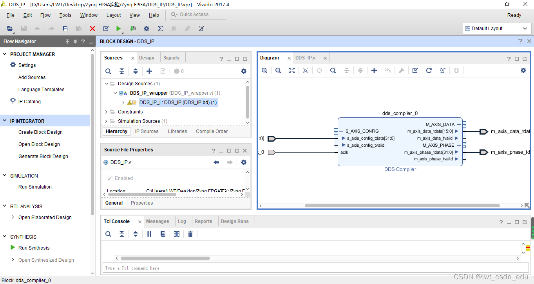Image resolution: width=534 pixels, height=284 pixels.
Task: Select the dds_compiler_0 block in diagram
Action: (400, 142)
